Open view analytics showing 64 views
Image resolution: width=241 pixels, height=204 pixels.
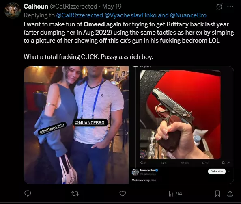(x=174, y=194)
